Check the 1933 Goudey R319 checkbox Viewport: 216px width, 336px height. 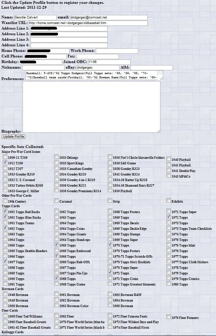[5, 173]
